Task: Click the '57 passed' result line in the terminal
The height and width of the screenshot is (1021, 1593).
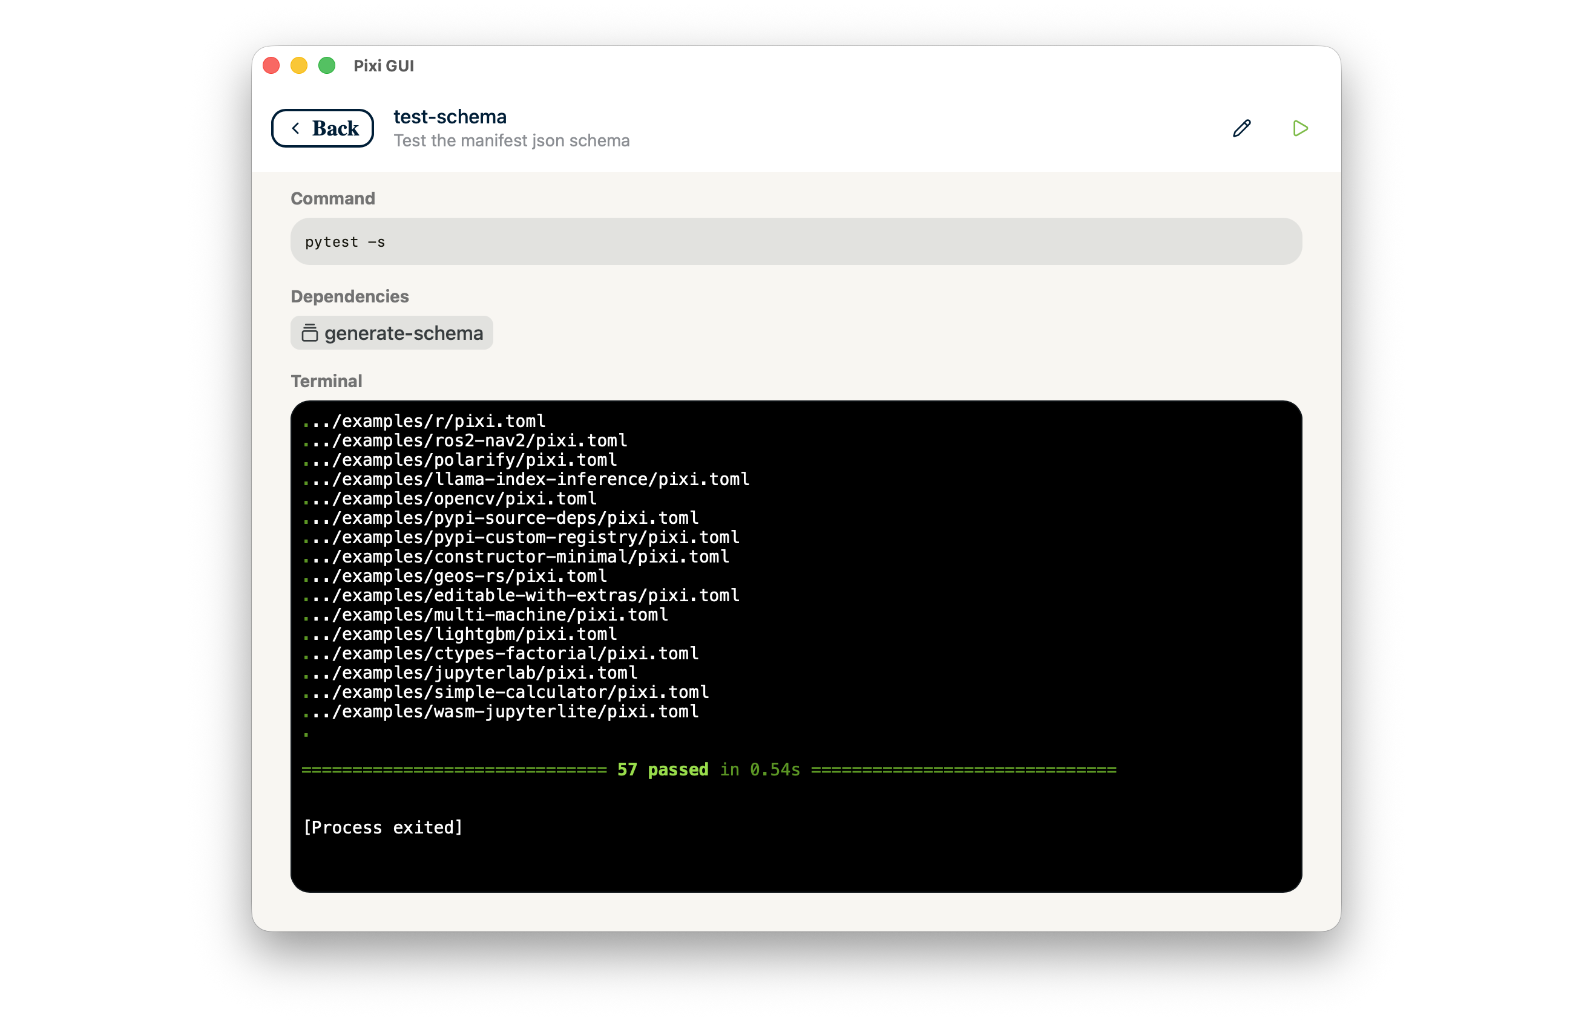Action: click(663, 770)
